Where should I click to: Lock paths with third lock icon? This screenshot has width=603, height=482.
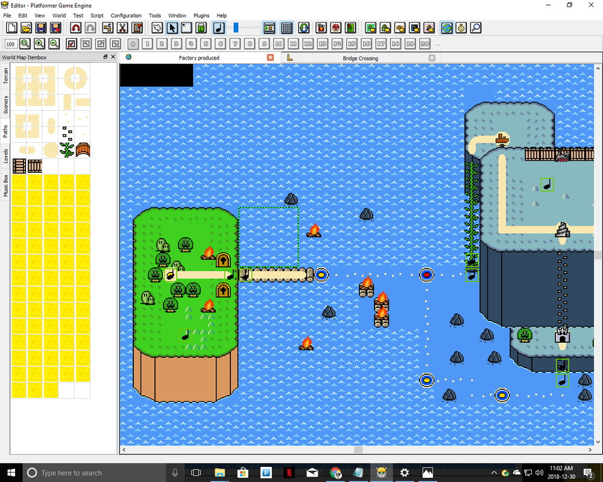tap(400, 28)
